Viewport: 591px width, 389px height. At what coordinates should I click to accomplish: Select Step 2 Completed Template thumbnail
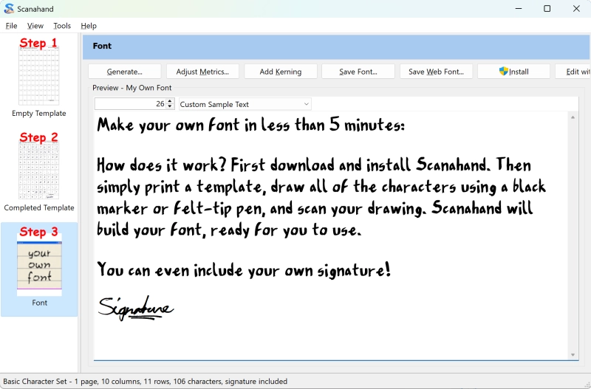(39, 171)
